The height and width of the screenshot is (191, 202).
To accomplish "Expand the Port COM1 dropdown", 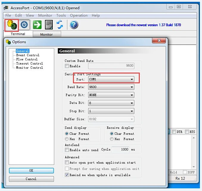I will tap(131, 79).
